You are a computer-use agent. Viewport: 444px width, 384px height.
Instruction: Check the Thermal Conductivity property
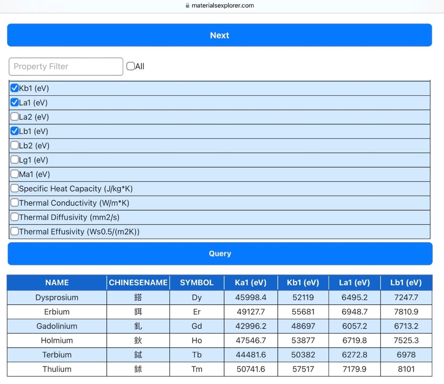14,203
